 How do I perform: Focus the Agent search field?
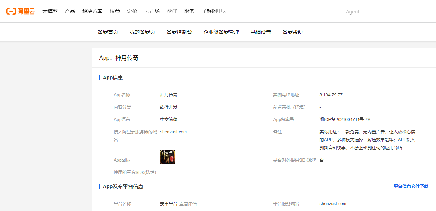coord(388,12)
